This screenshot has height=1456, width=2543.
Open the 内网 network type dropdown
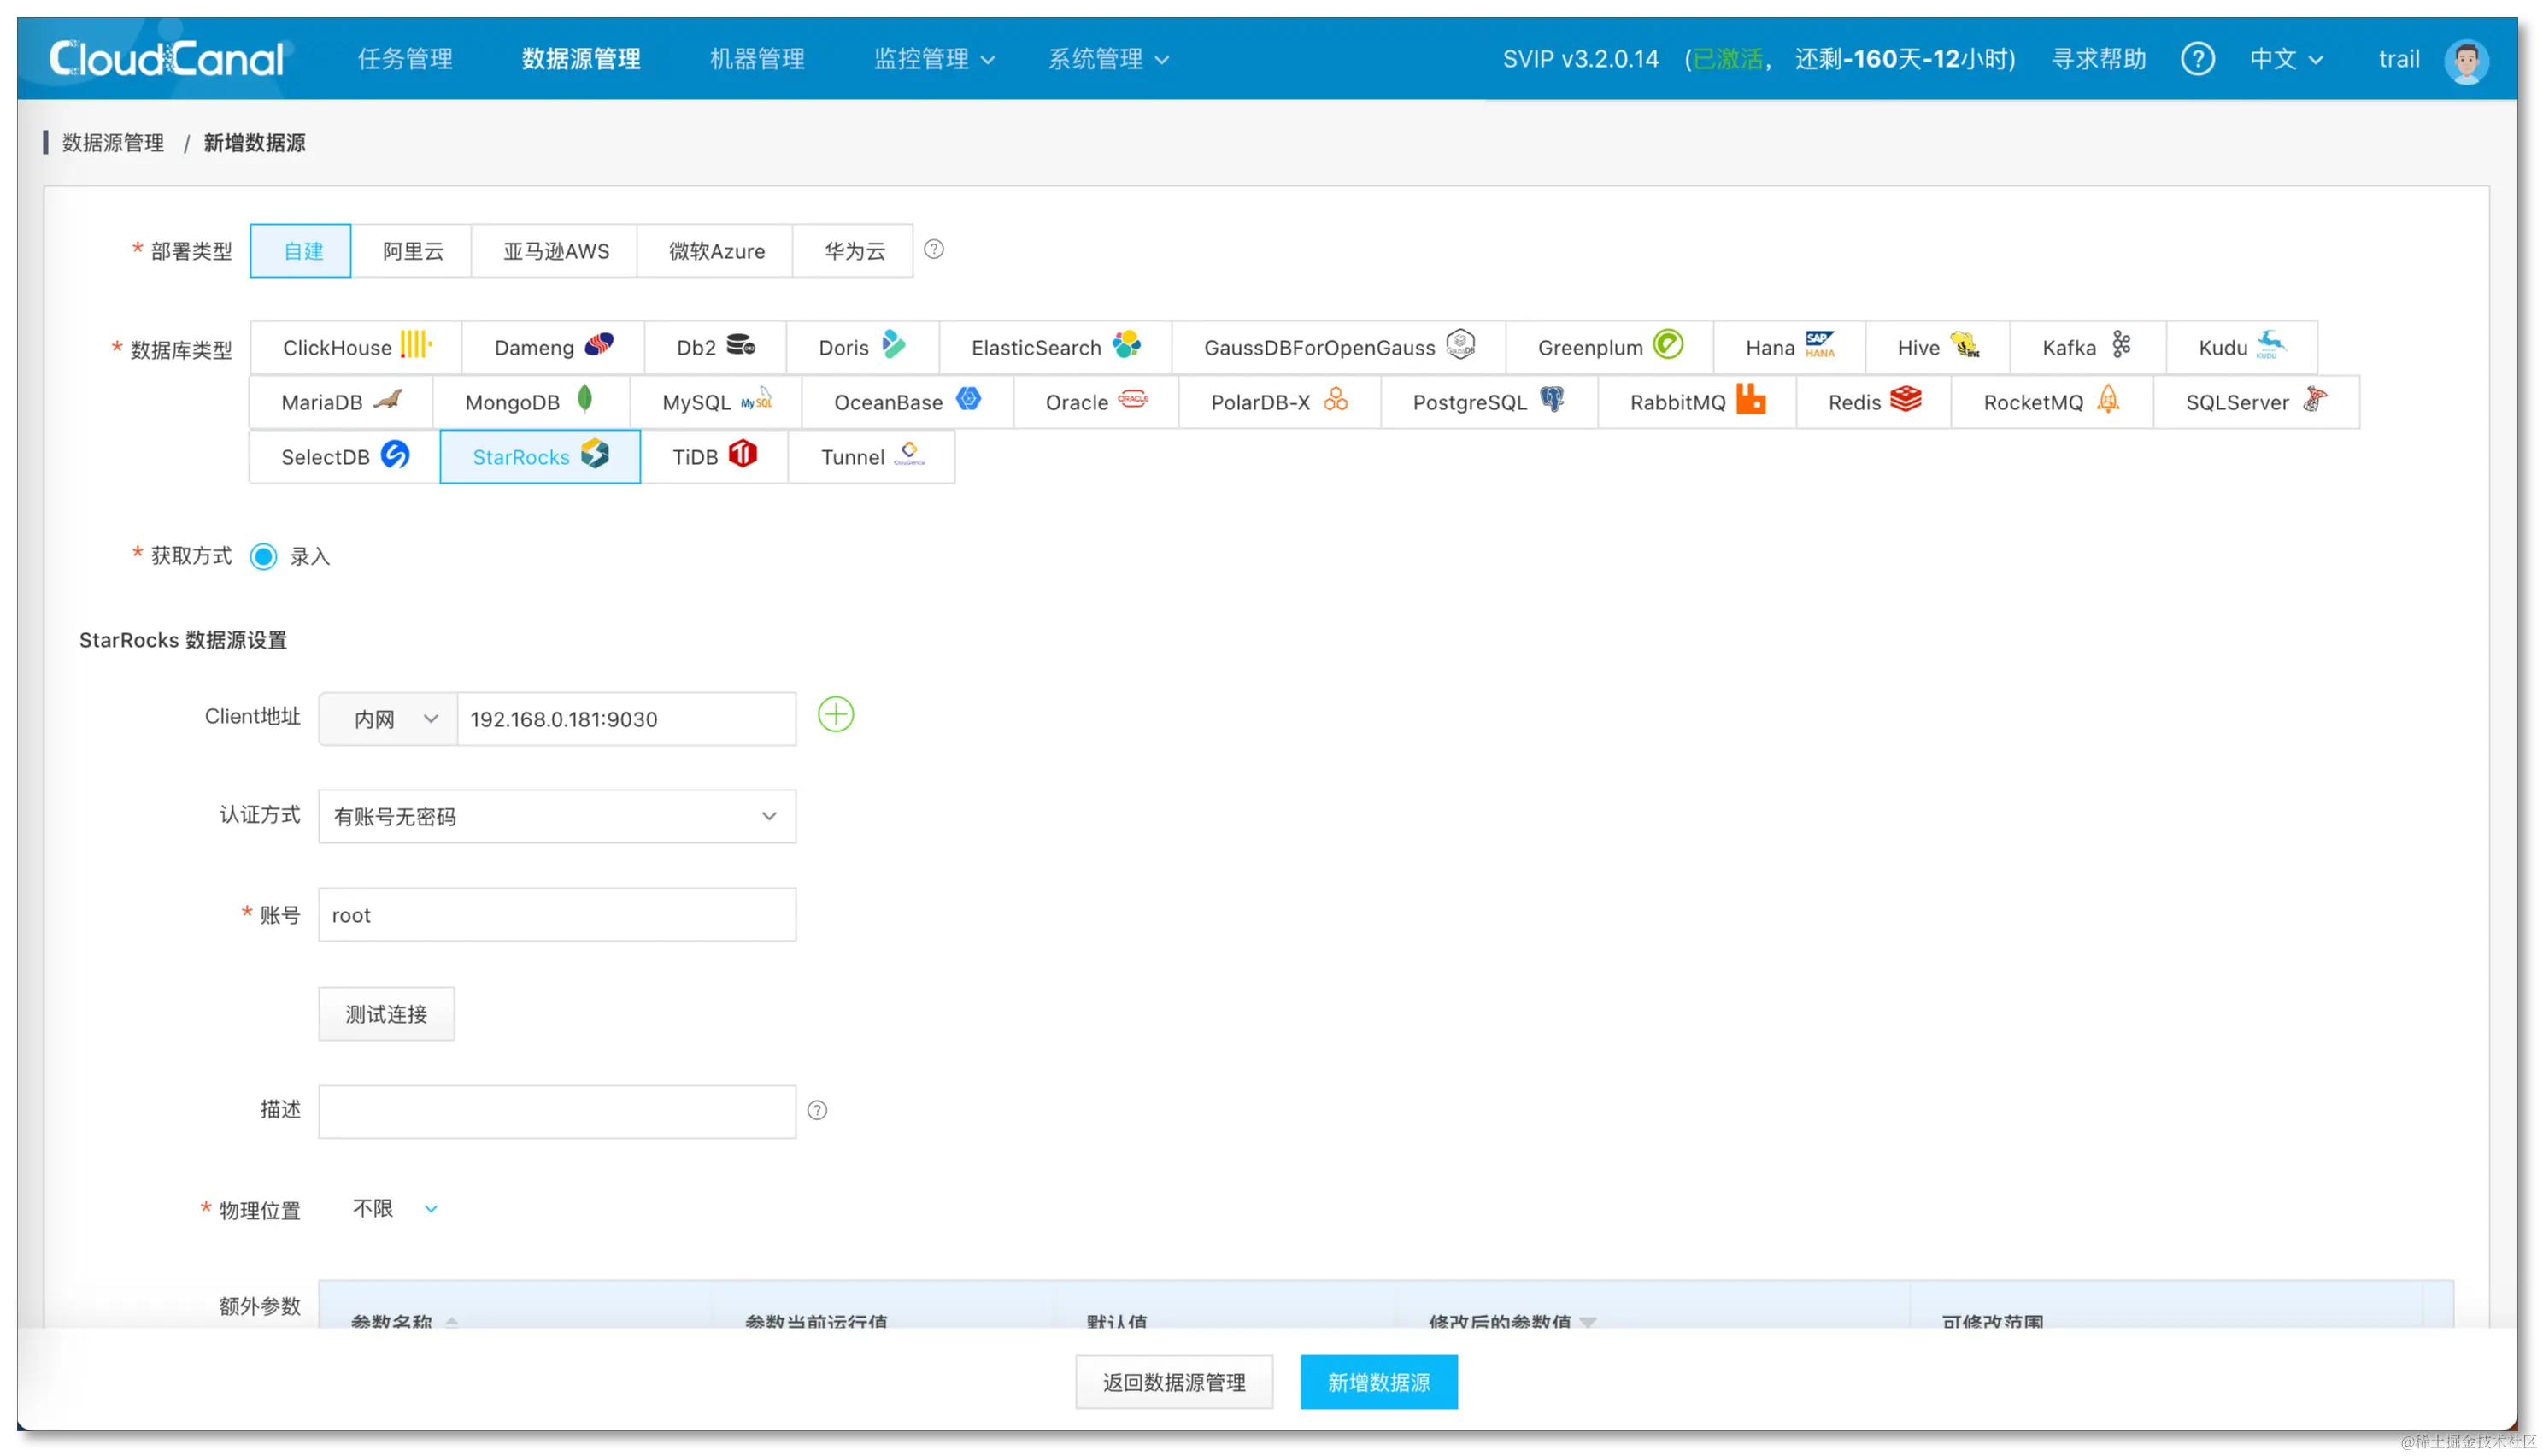pyautogui.click(x=389, y=719)
